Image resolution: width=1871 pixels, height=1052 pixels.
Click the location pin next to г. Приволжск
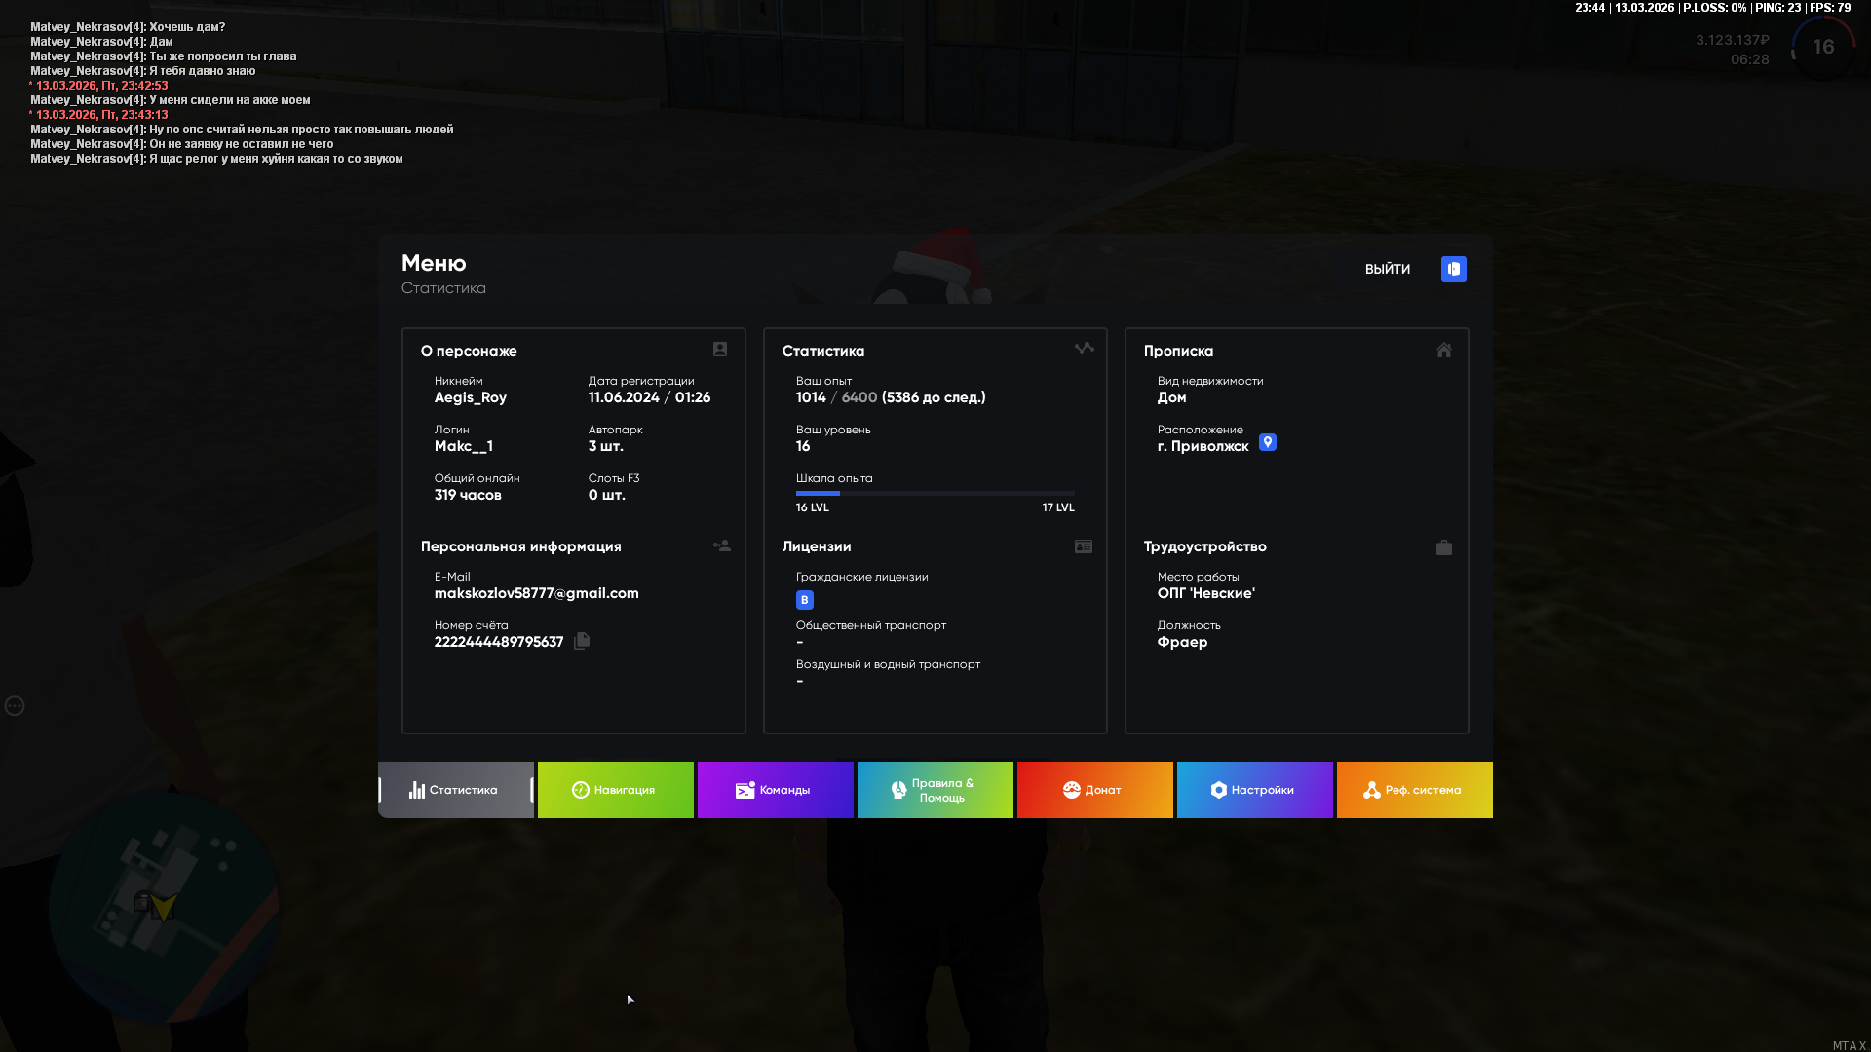(1267, 442)
